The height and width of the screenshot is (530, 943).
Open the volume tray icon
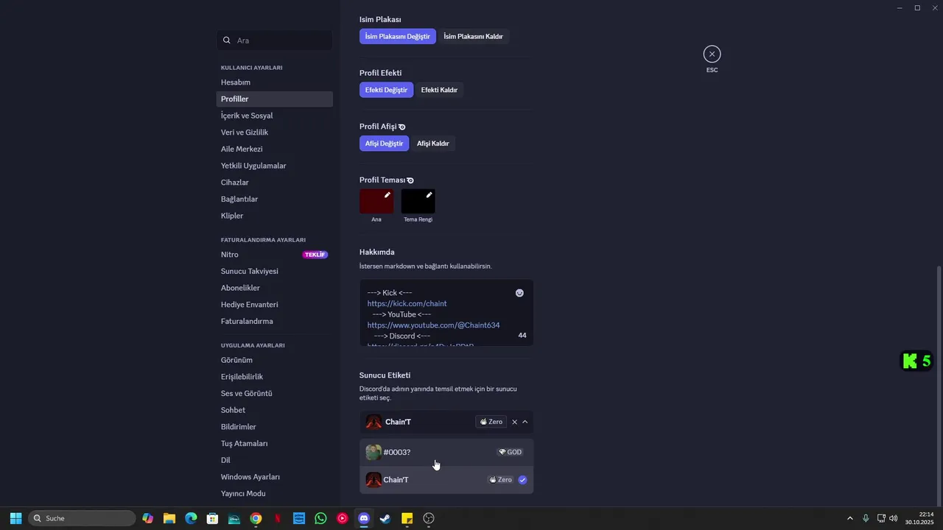[894, 518]
